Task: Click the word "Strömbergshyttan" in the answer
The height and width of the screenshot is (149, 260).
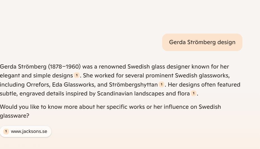Action: tap(133, 84)
